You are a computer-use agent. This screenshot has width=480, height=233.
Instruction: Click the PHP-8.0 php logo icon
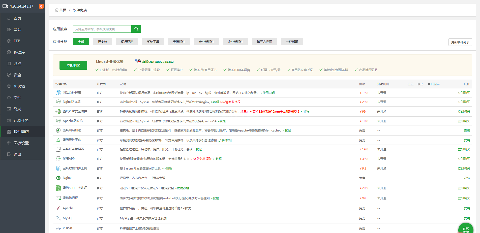[58, 228]
